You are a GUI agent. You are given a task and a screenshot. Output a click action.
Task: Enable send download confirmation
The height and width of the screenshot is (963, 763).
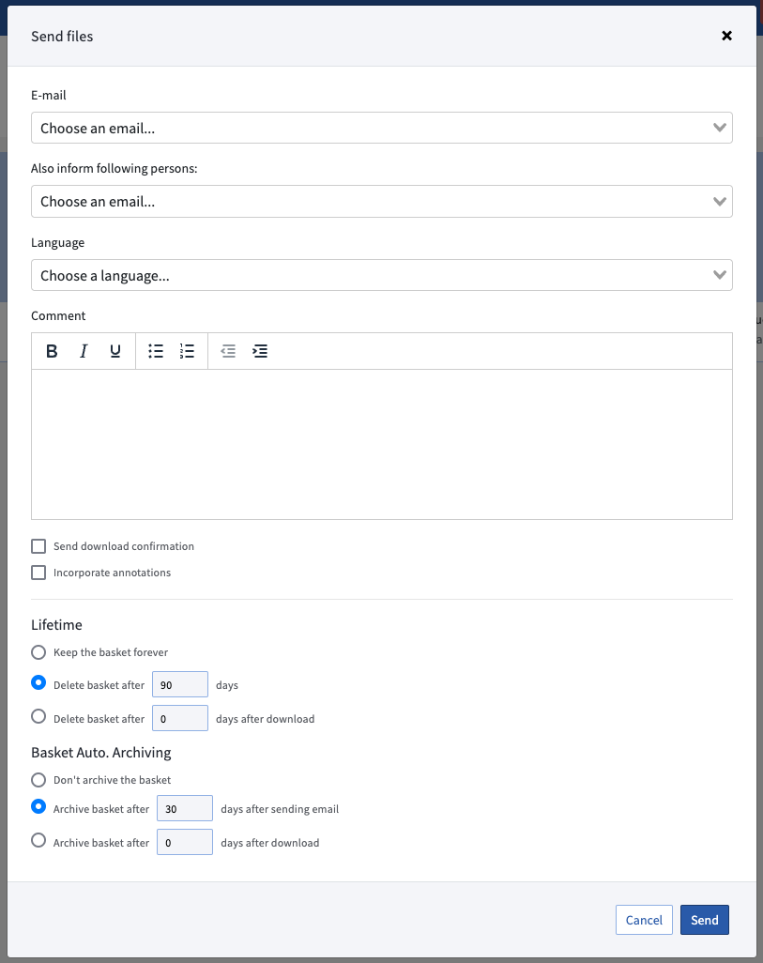tap(38, 545)
